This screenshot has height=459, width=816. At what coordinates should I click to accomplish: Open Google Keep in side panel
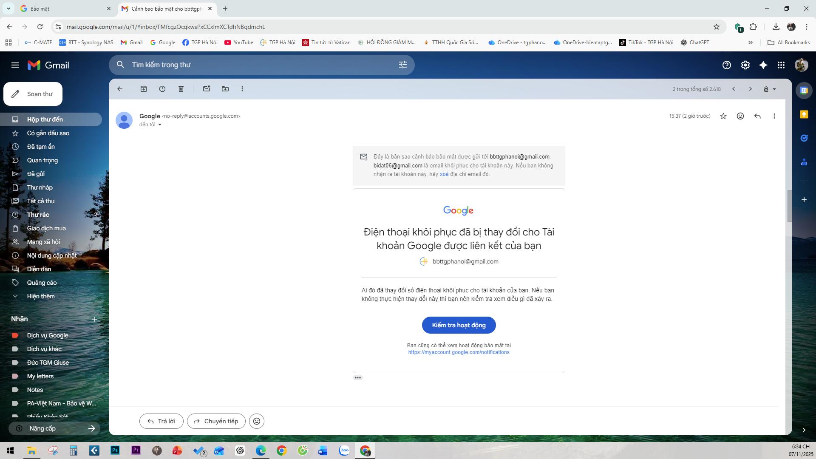point(804,114)
